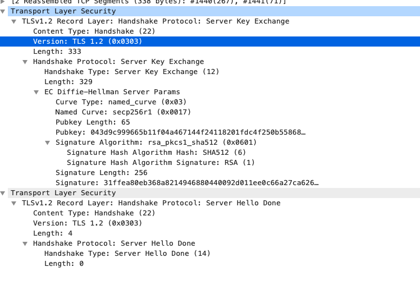Viewport: 420px width, 285px height.
Task: Expand the Reassembled TCP Segments row
Action: pyautogui.click(x=3, y=2)
